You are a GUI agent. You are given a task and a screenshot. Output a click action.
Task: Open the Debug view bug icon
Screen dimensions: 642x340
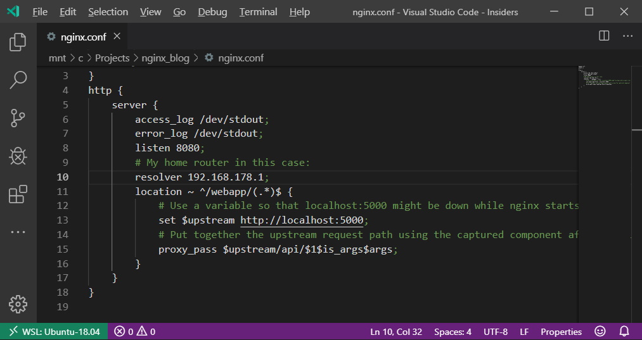coord(18,156)
